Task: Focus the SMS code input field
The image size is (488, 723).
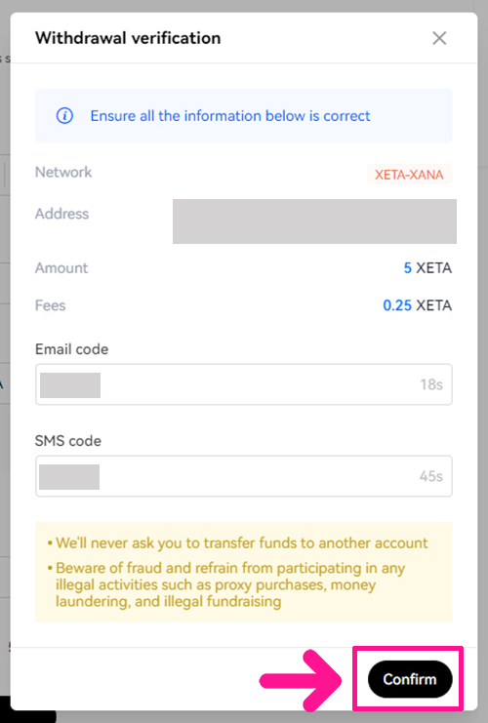Action: 244,476
